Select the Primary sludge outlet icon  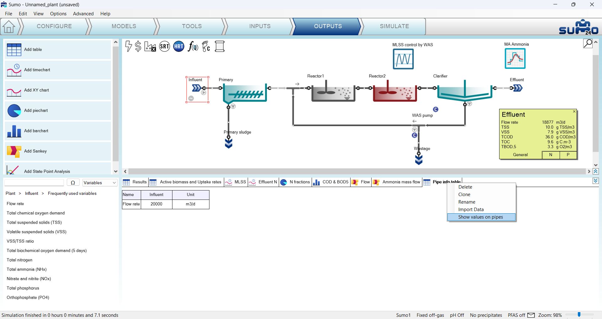point(229,143)
